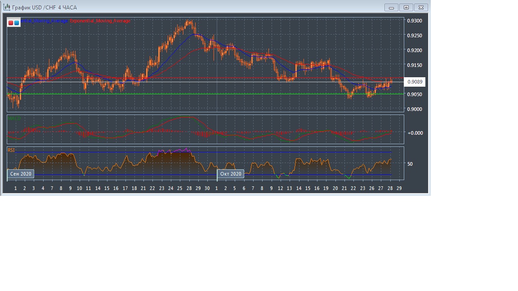Click date 30 on the time axis
This screenshot has width=518, height=291.
pos(207,189)
